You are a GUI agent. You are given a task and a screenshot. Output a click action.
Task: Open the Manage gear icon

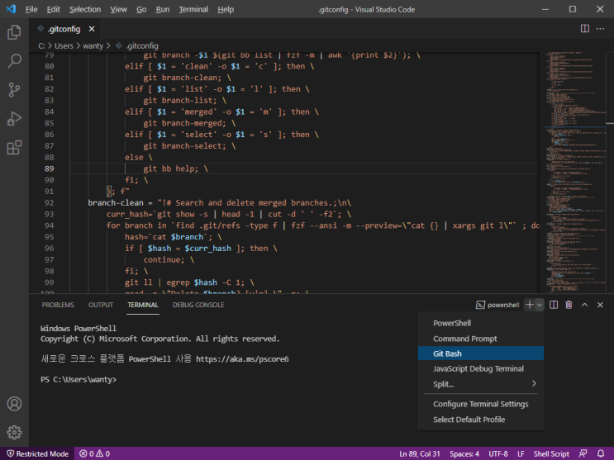14,432
